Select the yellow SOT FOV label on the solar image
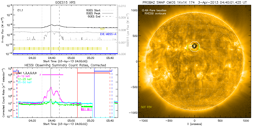The width and height of the screenshot is (256, 128). [x=146, y=107]
